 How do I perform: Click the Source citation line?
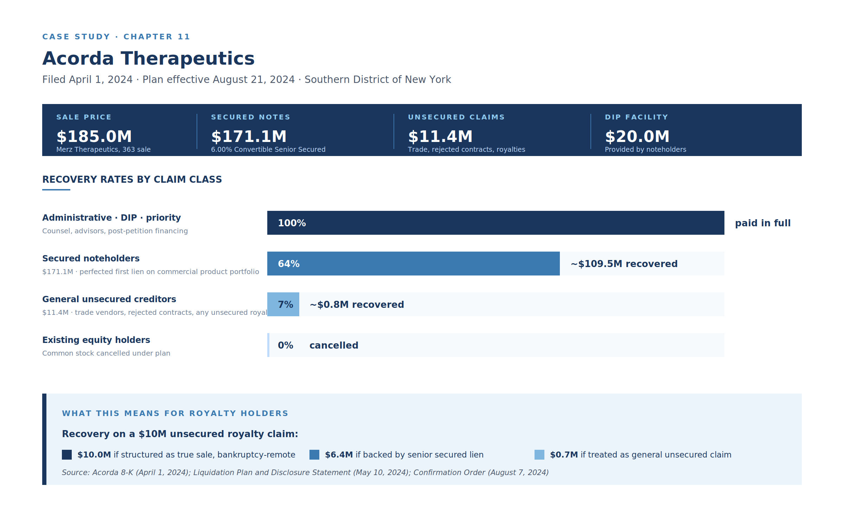pyautogui.click(x=305, y=473)
